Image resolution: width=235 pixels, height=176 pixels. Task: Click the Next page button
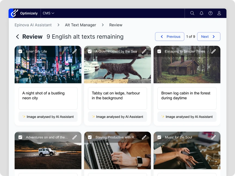click(209, 36)
